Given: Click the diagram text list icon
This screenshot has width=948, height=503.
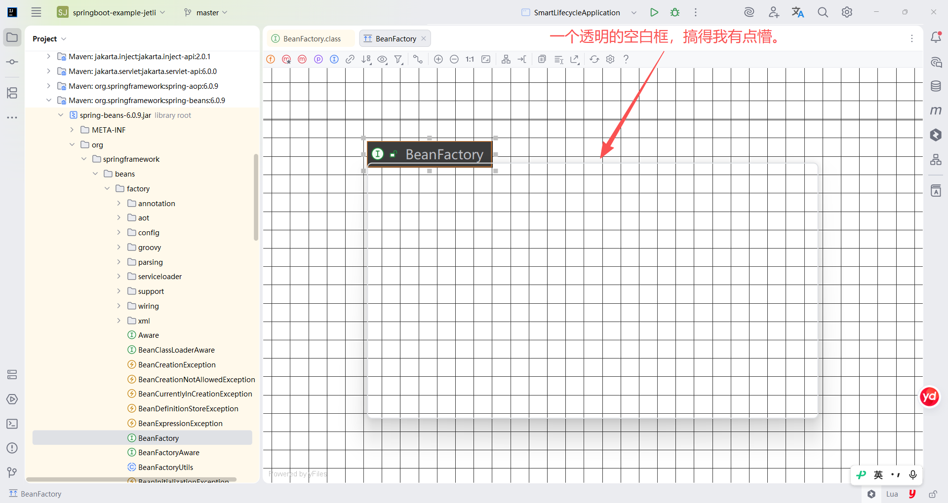Looking at the screenshot, I should (558, 59).
